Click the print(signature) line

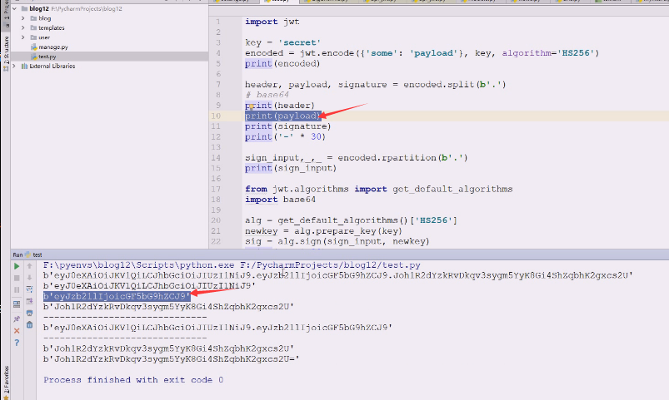(x=287, y=126)
